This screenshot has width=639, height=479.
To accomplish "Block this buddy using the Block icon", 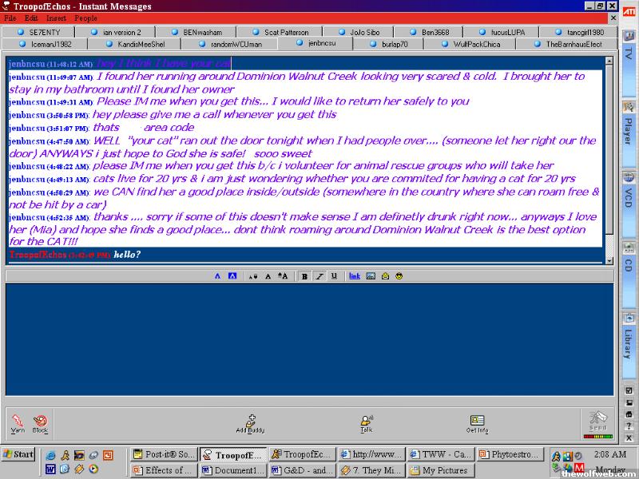I will pos(40,421).
